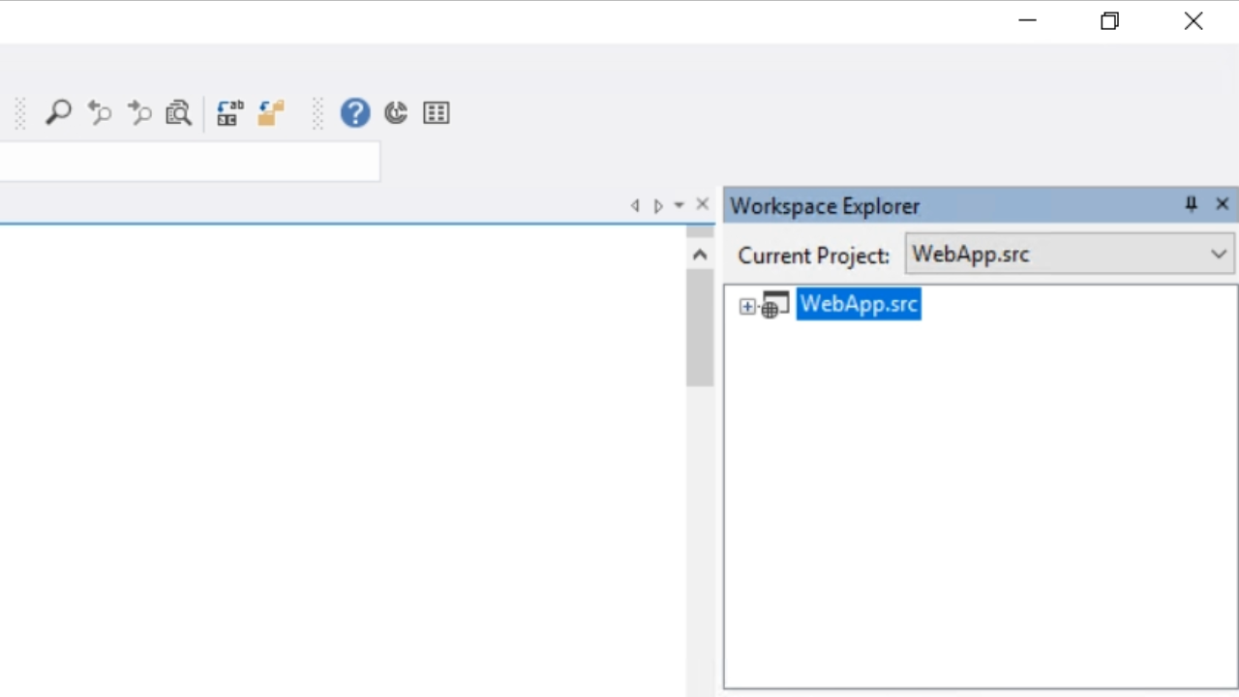Click the grid table icon in toolbar
This screenshot has width=1239, height=697.
tap(437, 113)
